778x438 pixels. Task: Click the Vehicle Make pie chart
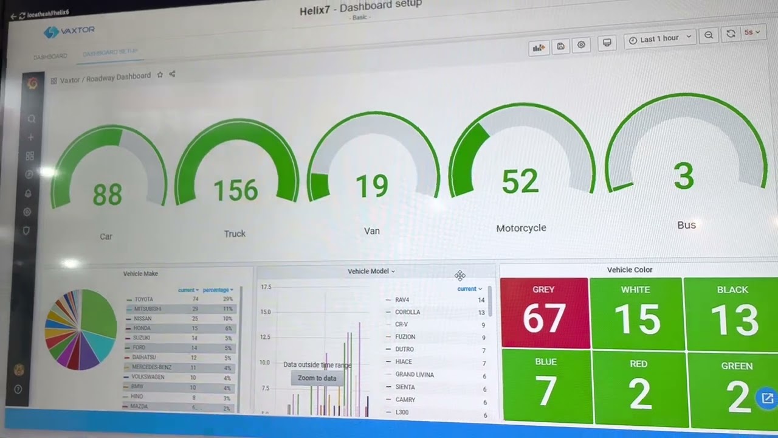[x=80, y=329]
